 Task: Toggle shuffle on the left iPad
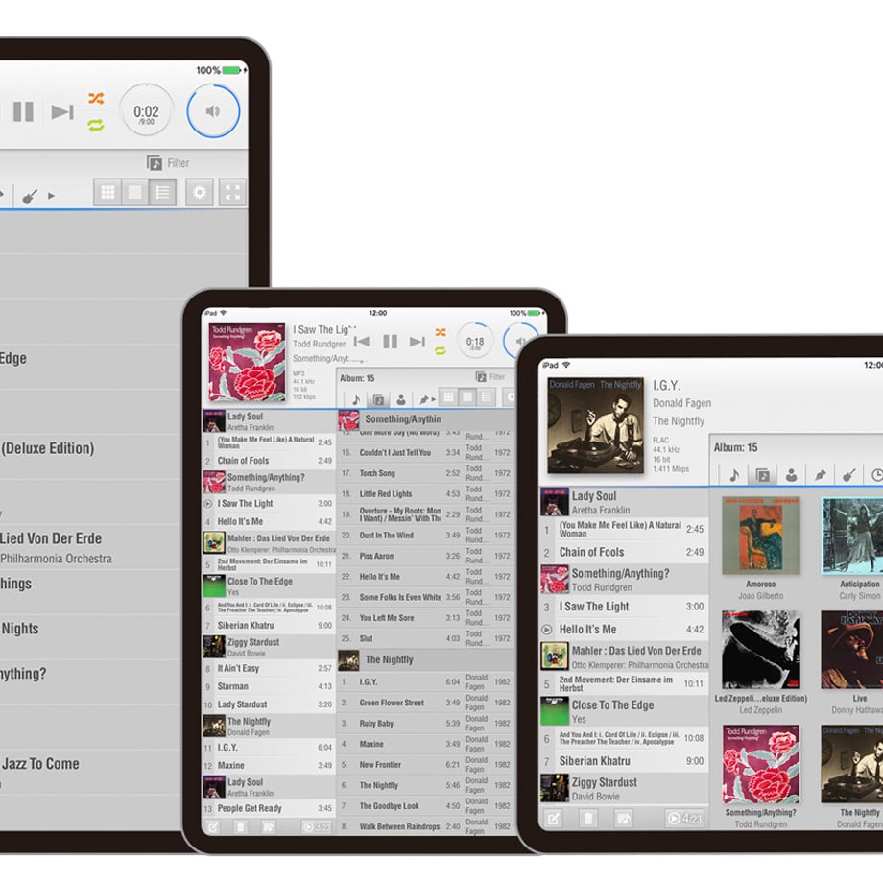pos(96,99)
